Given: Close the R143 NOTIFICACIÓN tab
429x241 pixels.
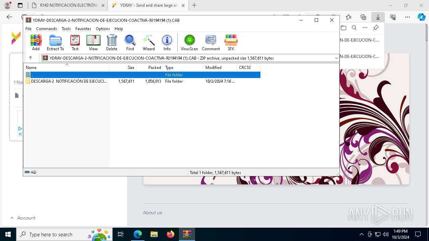Looking at the screenshot, I should tap(103, 5).
